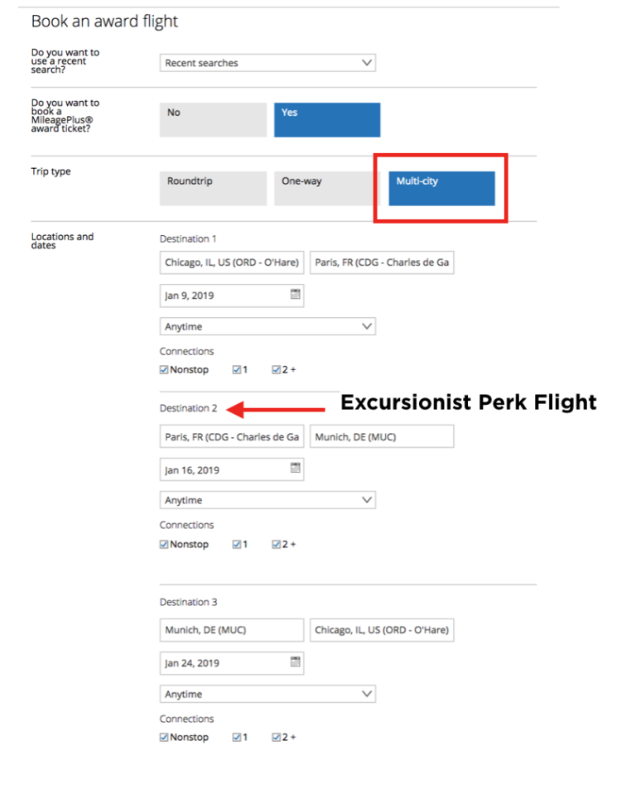Toggle the 2+ connections checkbox for Destination 1
This screenshot has height=789, width=636.
pyautogui.click(x=275, y=369)
